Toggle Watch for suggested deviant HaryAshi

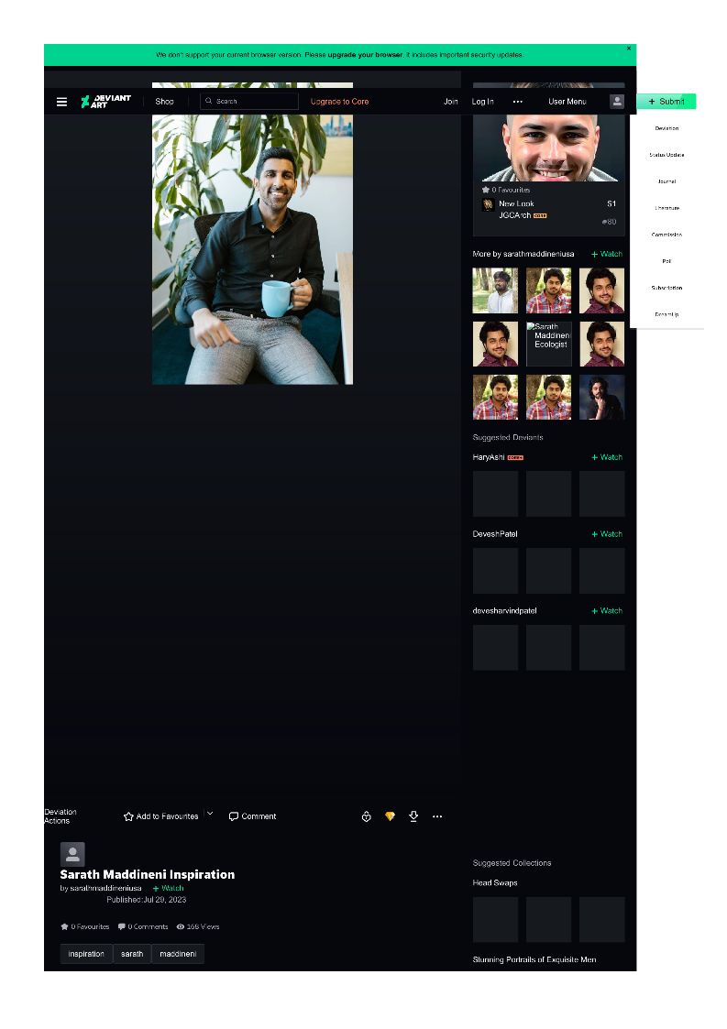point(607,457)
